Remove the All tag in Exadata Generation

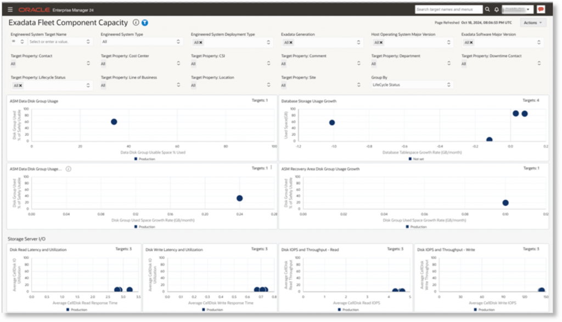(291, 43)
